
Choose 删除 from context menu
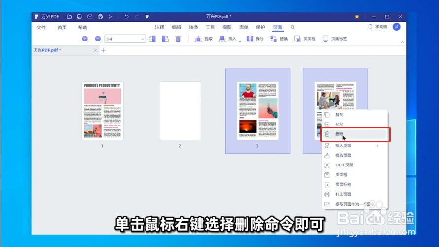355,134
